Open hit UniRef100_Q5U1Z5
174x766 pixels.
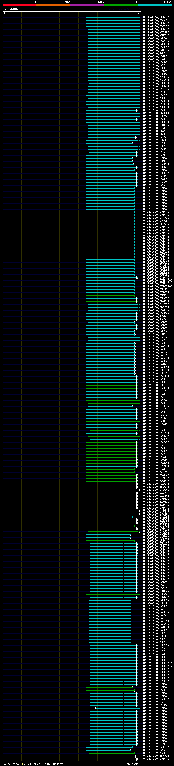coord(156,543)
